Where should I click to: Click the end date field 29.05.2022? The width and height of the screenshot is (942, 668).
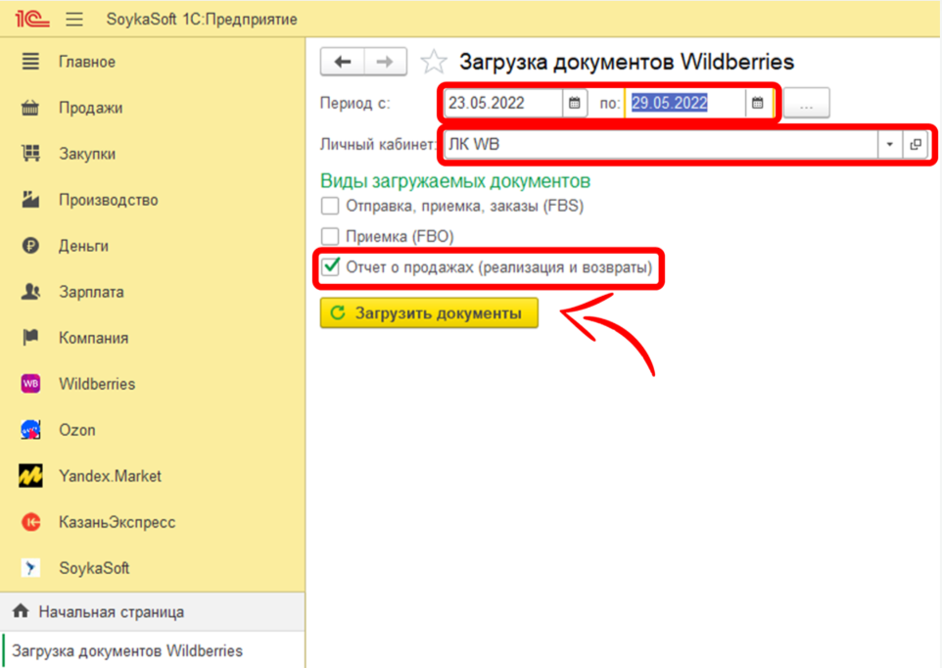(685, 103)
